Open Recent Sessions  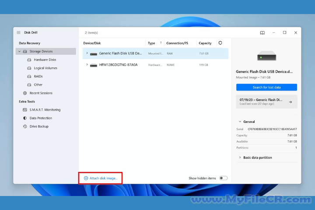pos(41,93)
